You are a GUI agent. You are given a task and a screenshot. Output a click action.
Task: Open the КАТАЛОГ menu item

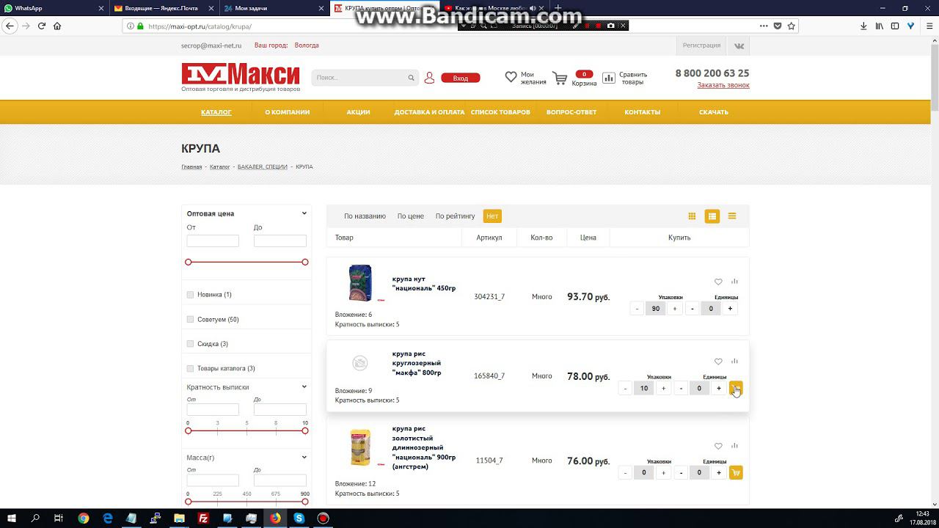tap(216, 112)
